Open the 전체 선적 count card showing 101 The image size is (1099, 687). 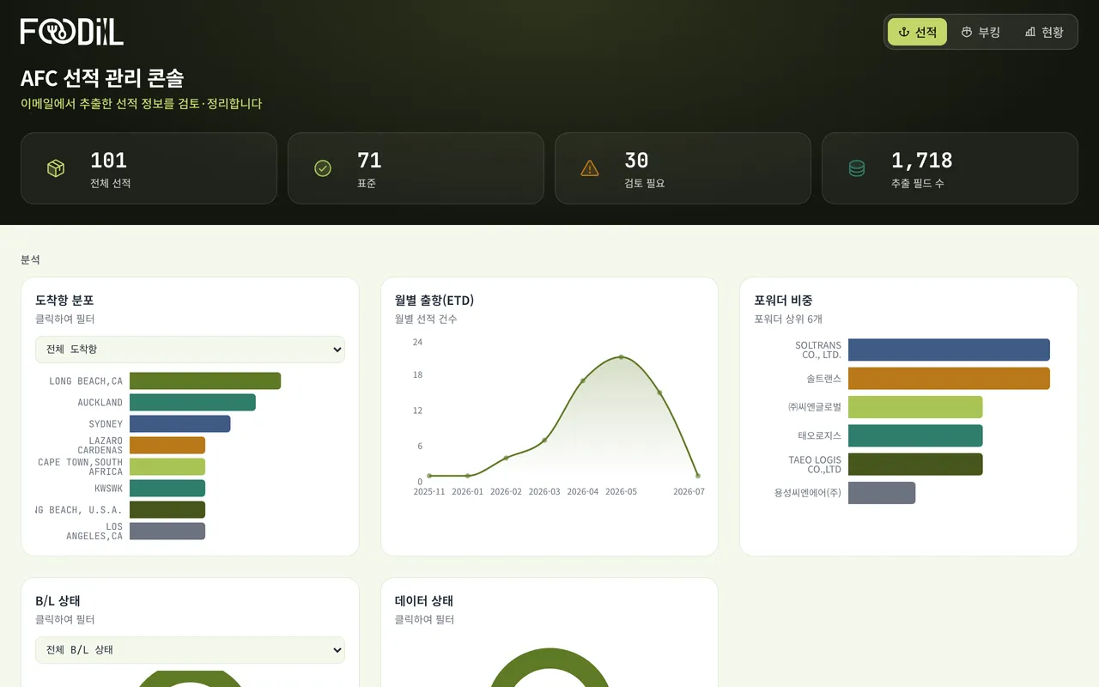(x=149, y=168)
